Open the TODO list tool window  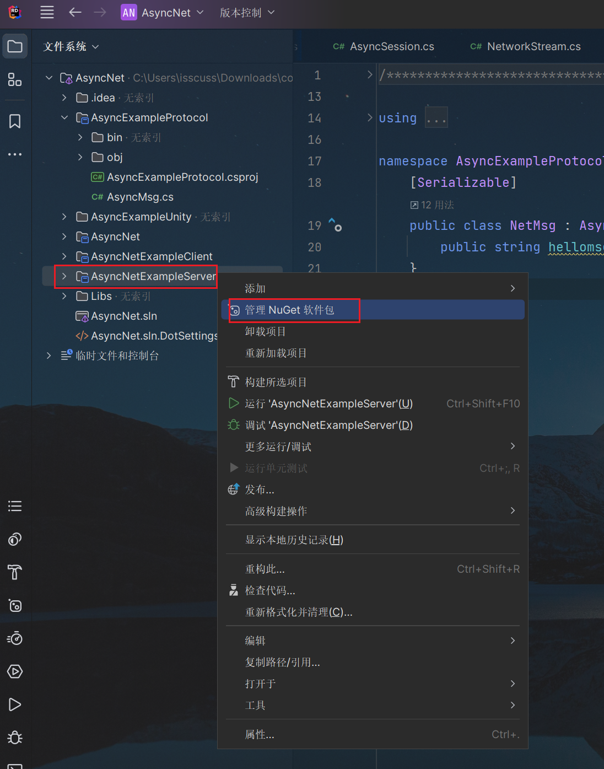(15, 506)
